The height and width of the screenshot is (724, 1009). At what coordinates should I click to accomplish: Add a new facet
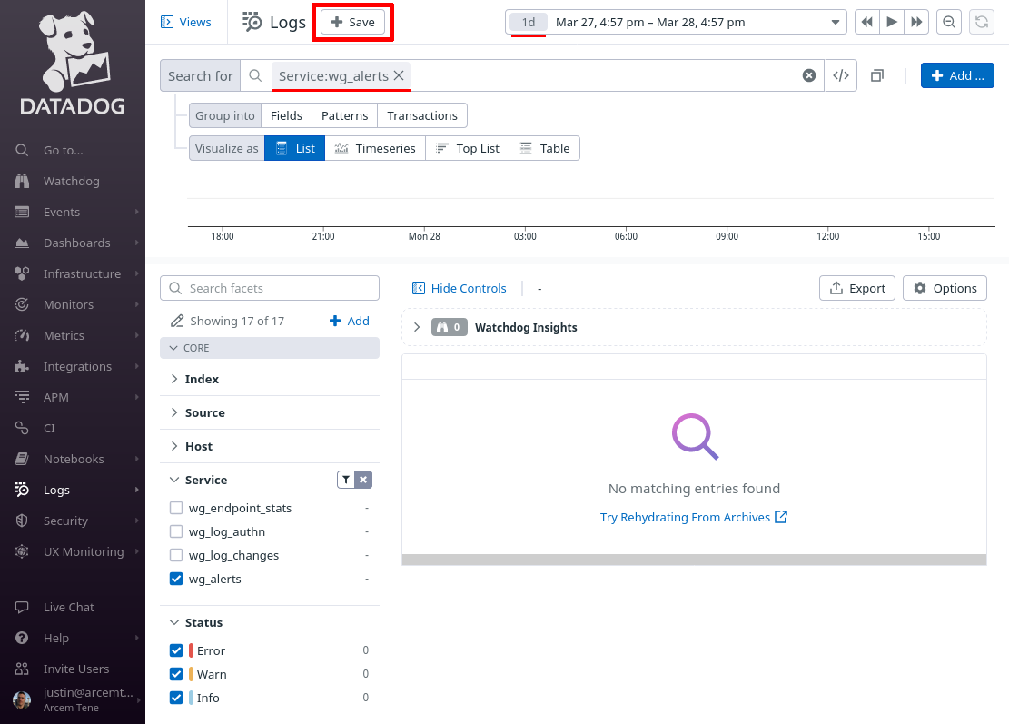click(350, 321)
